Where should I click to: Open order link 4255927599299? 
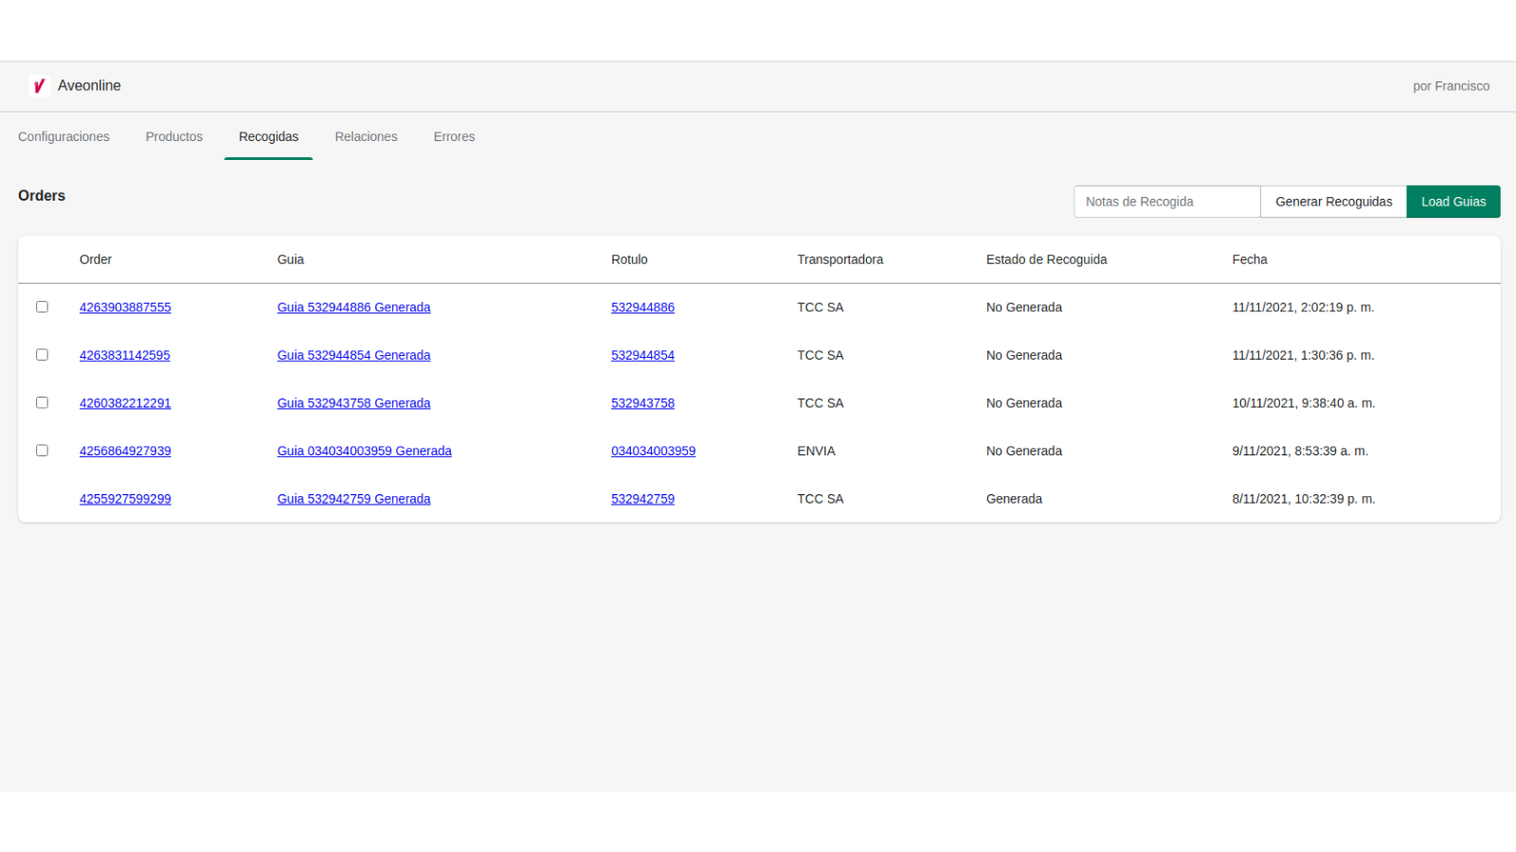(125, 499)
